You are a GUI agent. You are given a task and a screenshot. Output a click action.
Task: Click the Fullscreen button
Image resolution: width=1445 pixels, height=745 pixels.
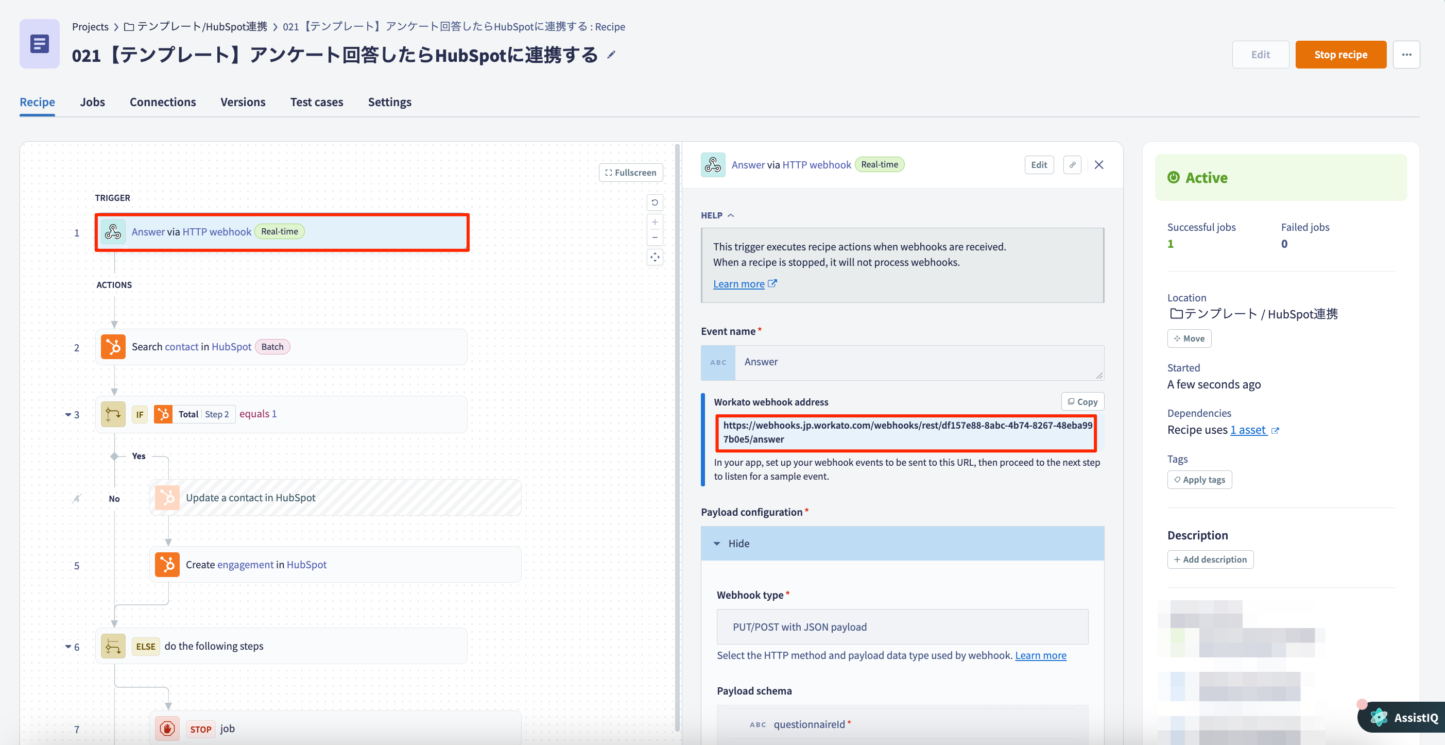pyautogui.click(x=630, y=173)
